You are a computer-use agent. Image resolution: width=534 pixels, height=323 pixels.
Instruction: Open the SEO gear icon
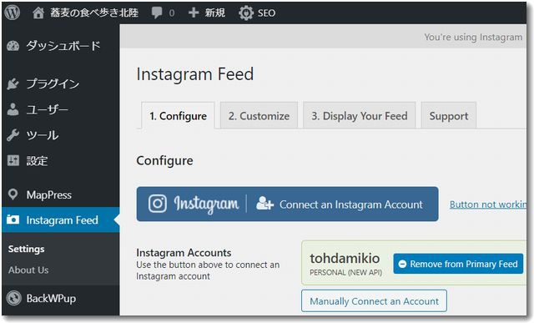tap(246, 13)
